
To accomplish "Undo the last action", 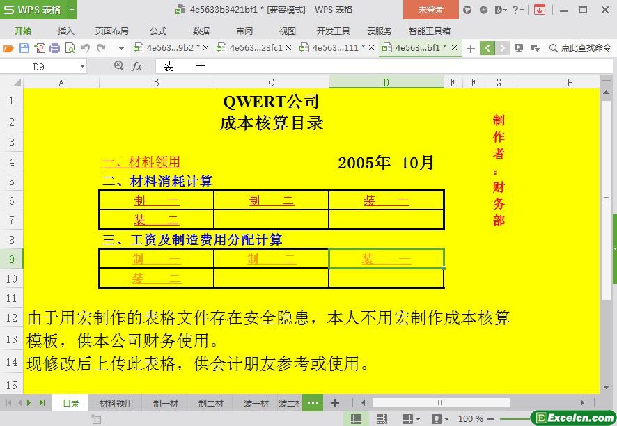I will [x=86, y=48].
